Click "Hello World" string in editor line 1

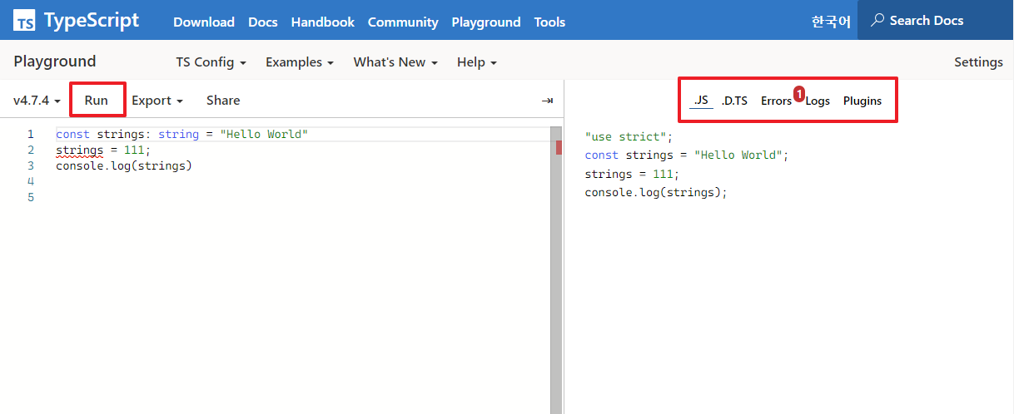tap(264, 134)
